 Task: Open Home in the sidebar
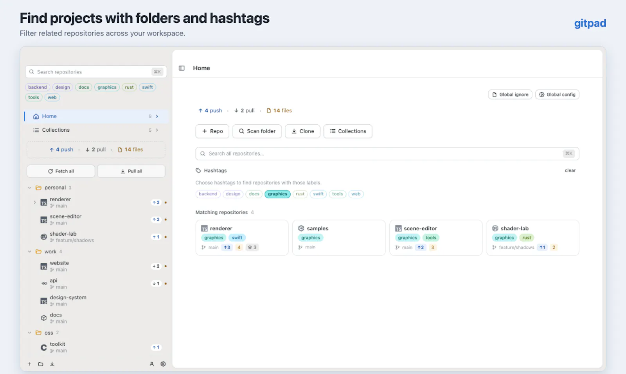coord(97,116)
